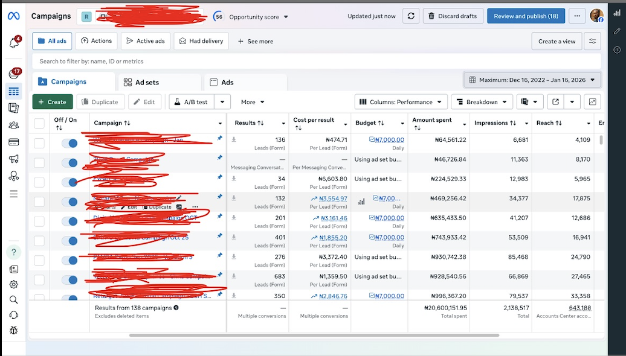Open the Breakdown dropdown

coord(482,101)
